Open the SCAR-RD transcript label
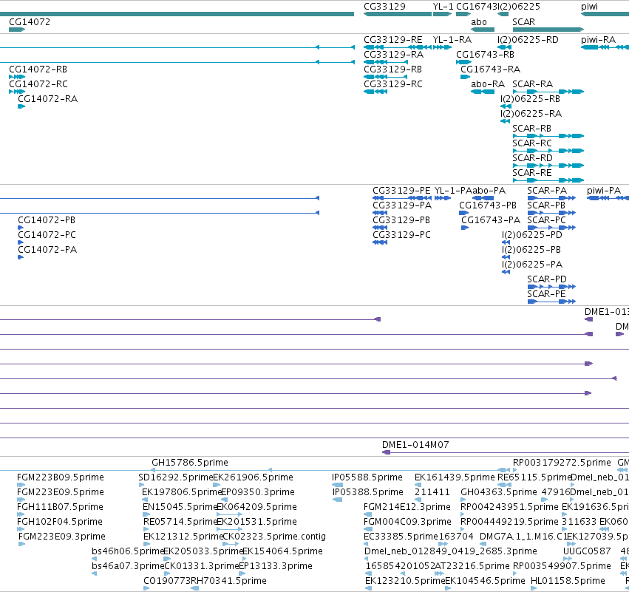This screenshot has height=592, width=629. click(532, 158)
